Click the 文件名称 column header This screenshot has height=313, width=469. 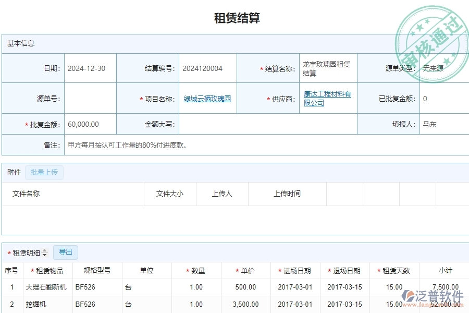point(26,194)
